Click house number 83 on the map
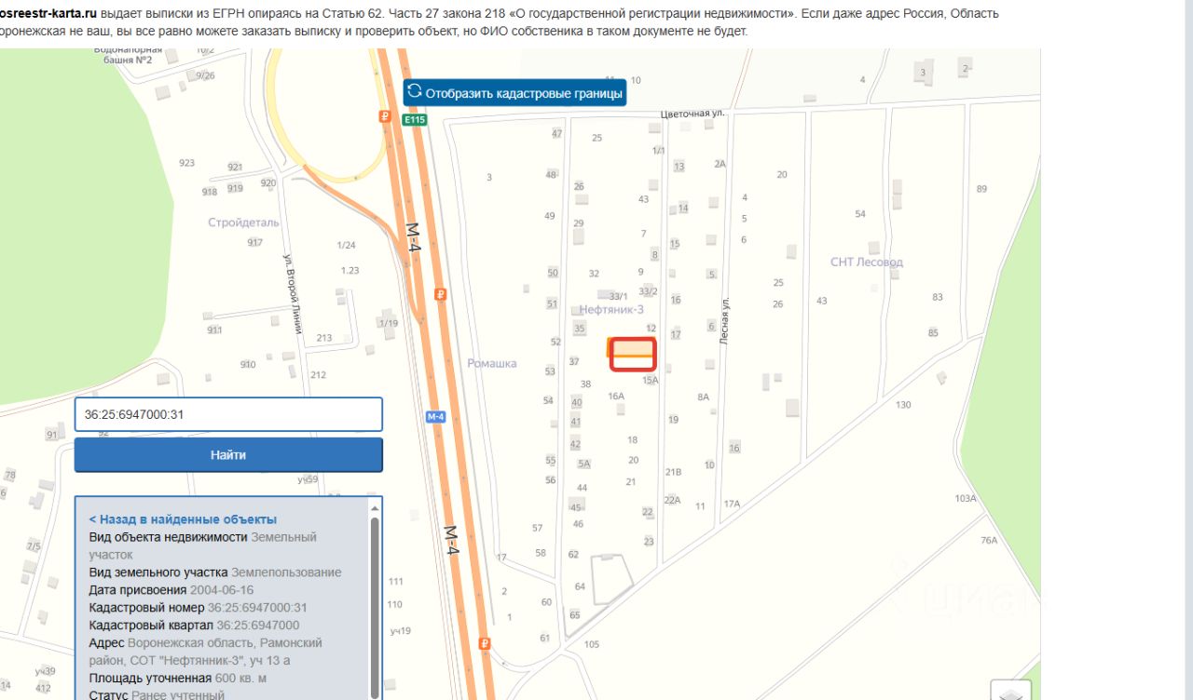This screenshot has width=1193, height=700. [938, 297]
